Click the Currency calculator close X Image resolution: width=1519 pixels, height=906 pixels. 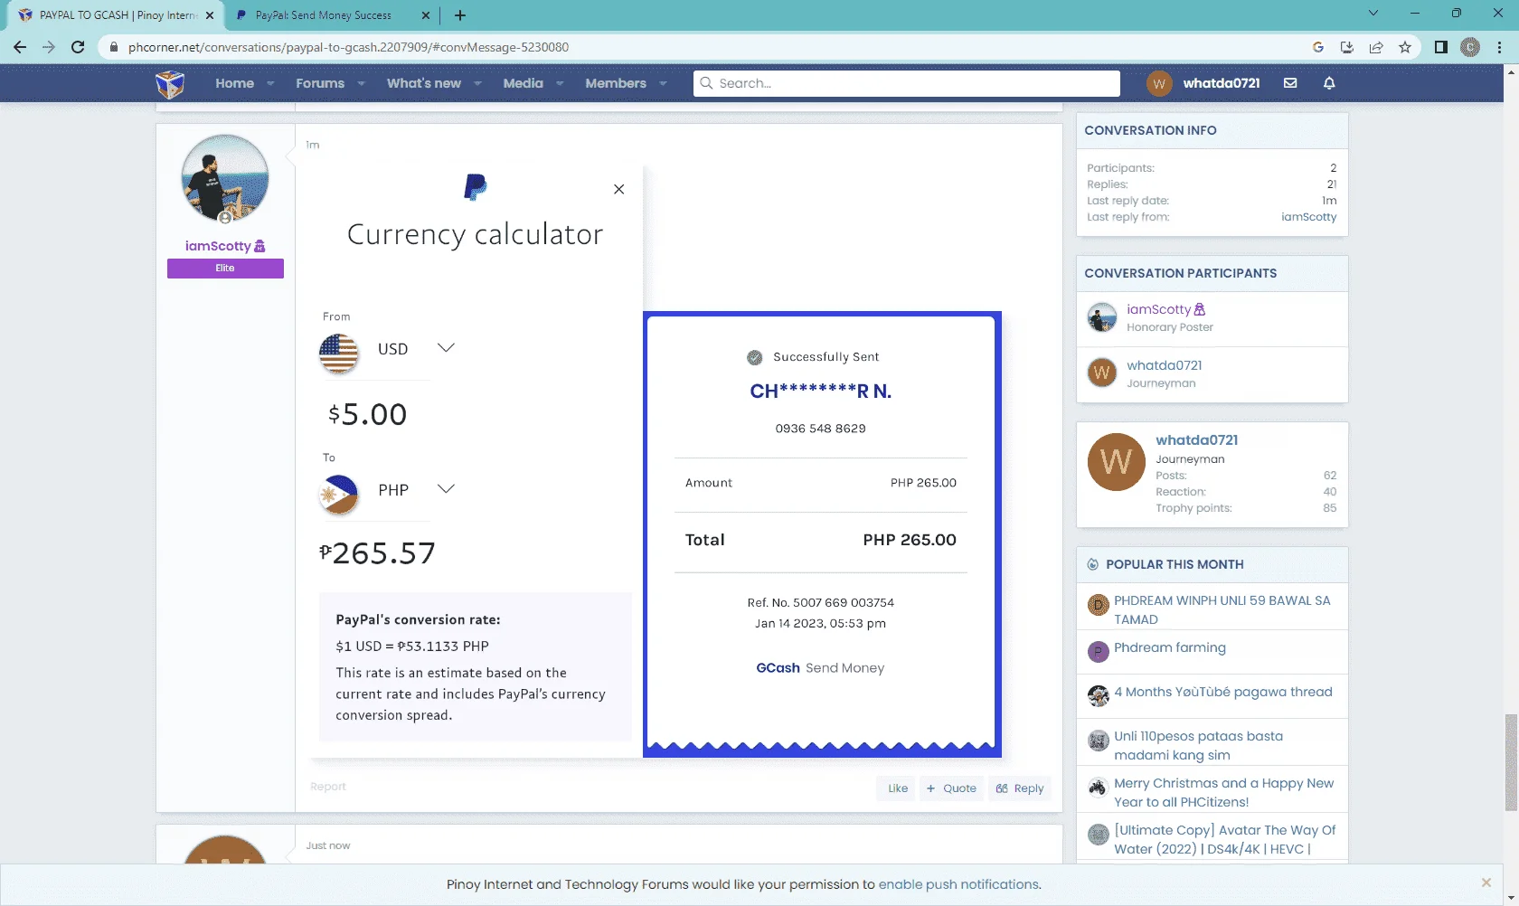pyautogui.click(x=619, y=189)
